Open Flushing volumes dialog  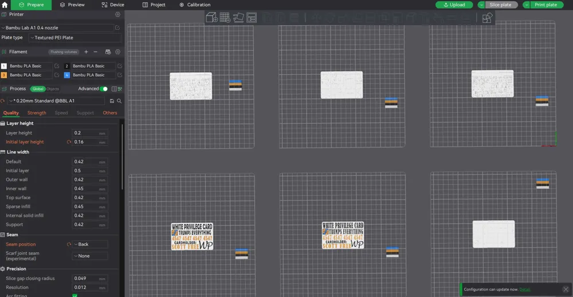coord(64,52)
